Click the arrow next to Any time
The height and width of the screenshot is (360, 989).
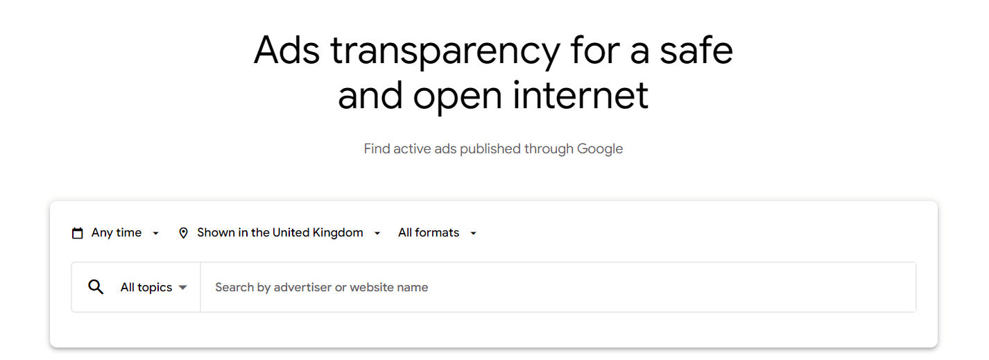pyautogui.click(x=155, y=233)
